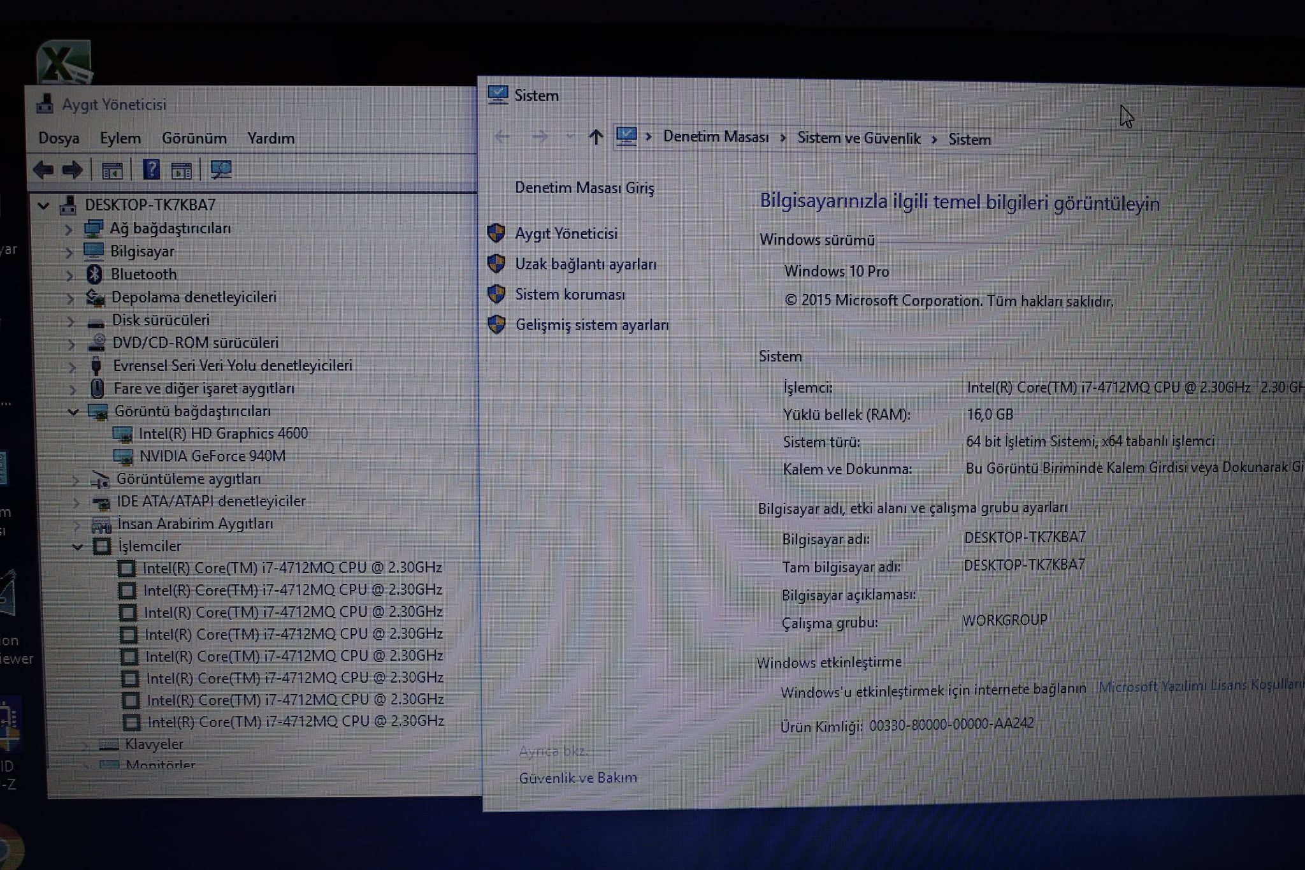Click the Görüntüleme aygıtları imaging icon
1305x870 pixels.
coord(99,479)
